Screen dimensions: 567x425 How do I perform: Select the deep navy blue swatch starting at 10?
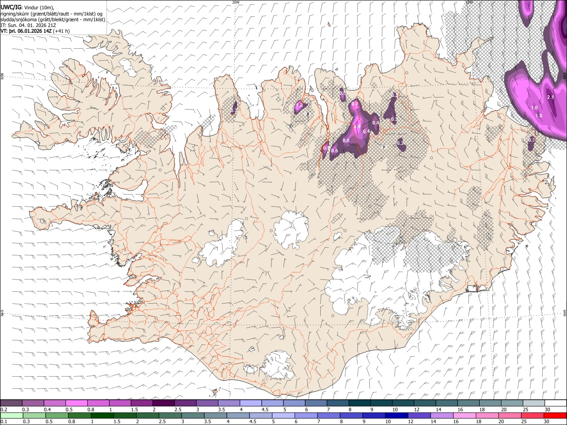coord(396,416)
